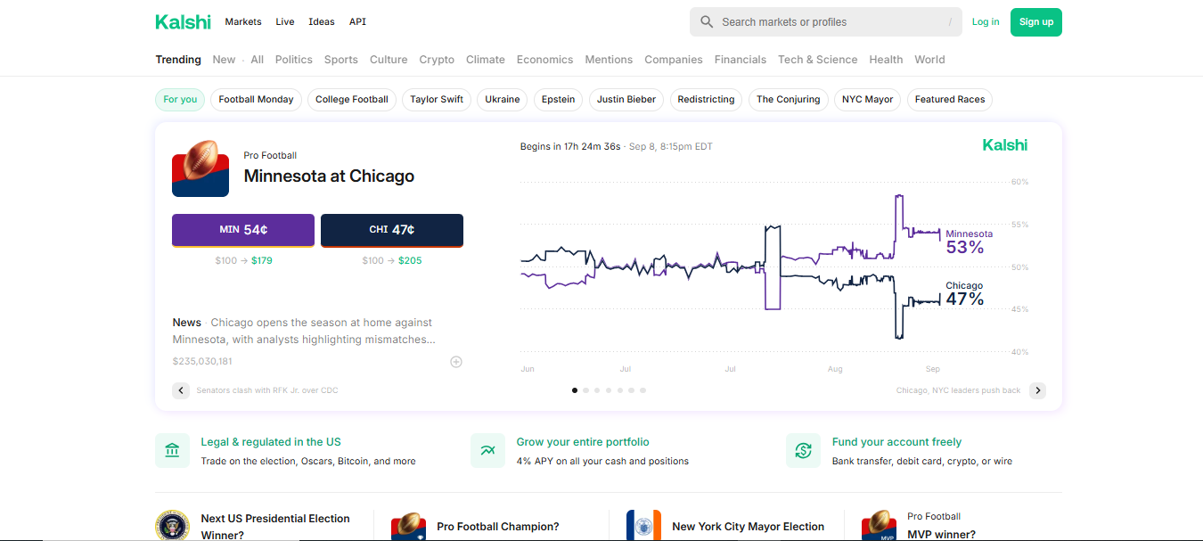
Task: Click the CHI 47¢ buy button
Action: point(392,230)
